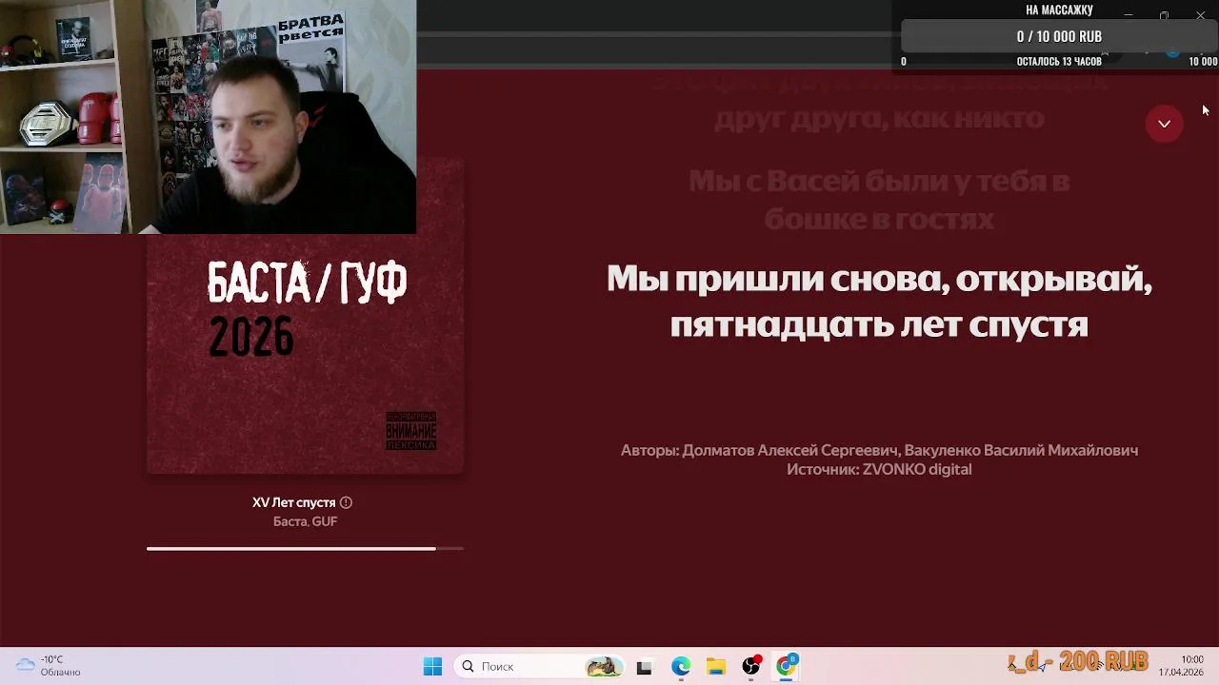This screenshot has width=1219, height=685.
Task: Open the info icon next to XV Лет спустя
Action: 346,502
